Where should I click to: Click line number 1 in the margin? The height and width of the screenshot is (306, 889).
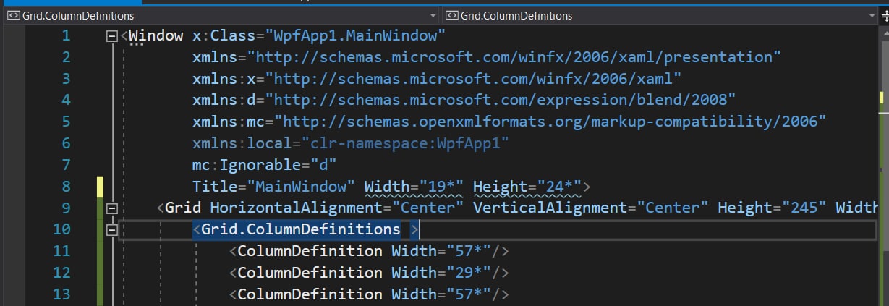coord(67,35)
